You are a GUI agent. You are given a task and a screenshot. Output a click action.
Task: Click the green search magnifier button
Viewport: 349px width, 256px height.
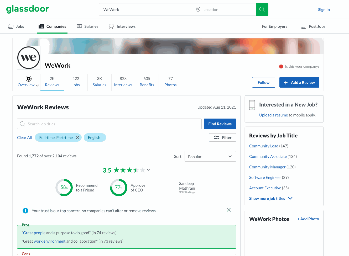pos(262,9)
